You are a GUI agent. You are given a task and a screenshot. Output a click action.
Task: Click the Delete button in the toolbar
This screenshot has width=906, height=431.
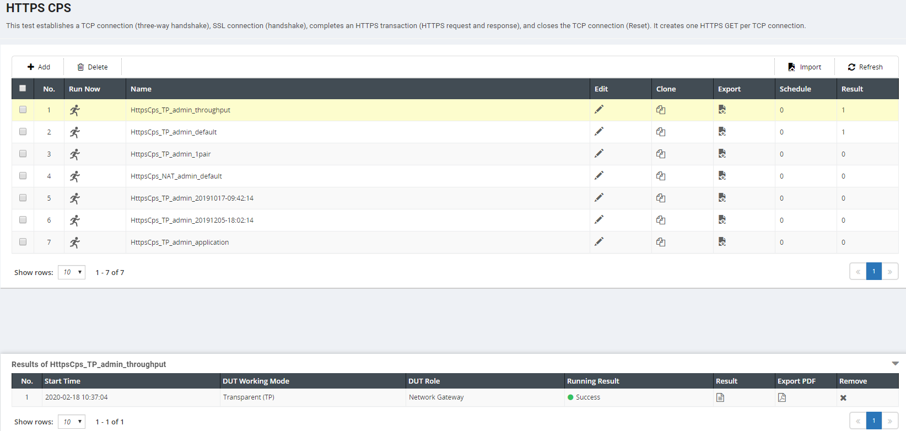(93, 67)
